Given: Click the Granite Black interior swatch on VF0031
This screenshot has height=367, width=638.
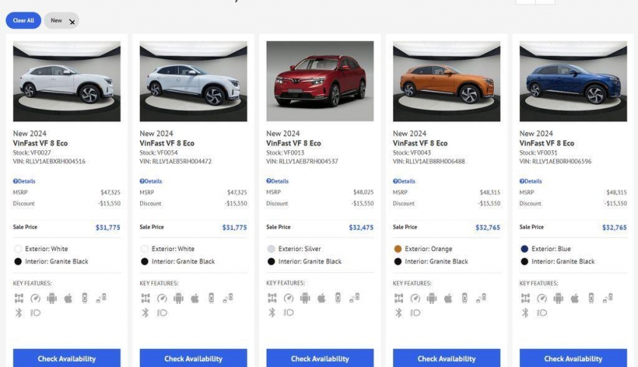Looking at the screenshot, I should (524, 262).
